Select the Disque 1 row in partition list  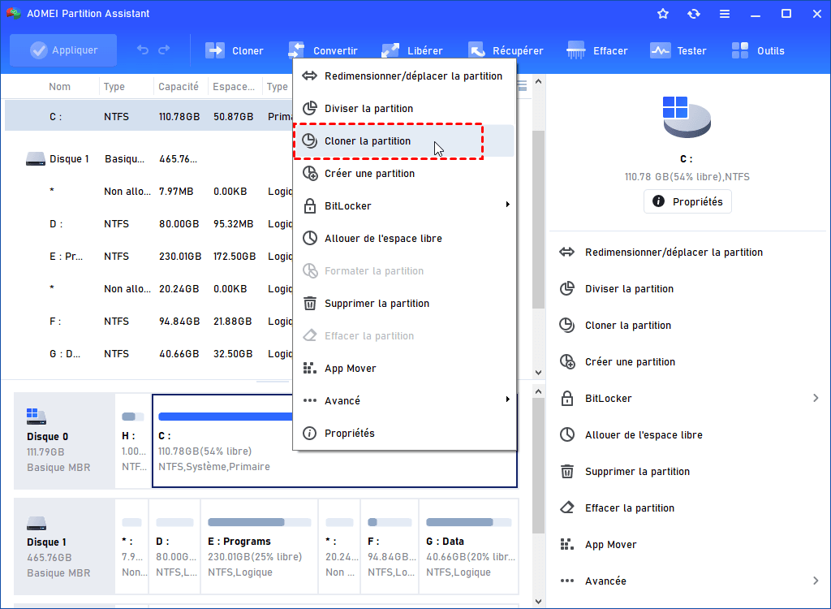pyautogui.click(x=149, y=158)
